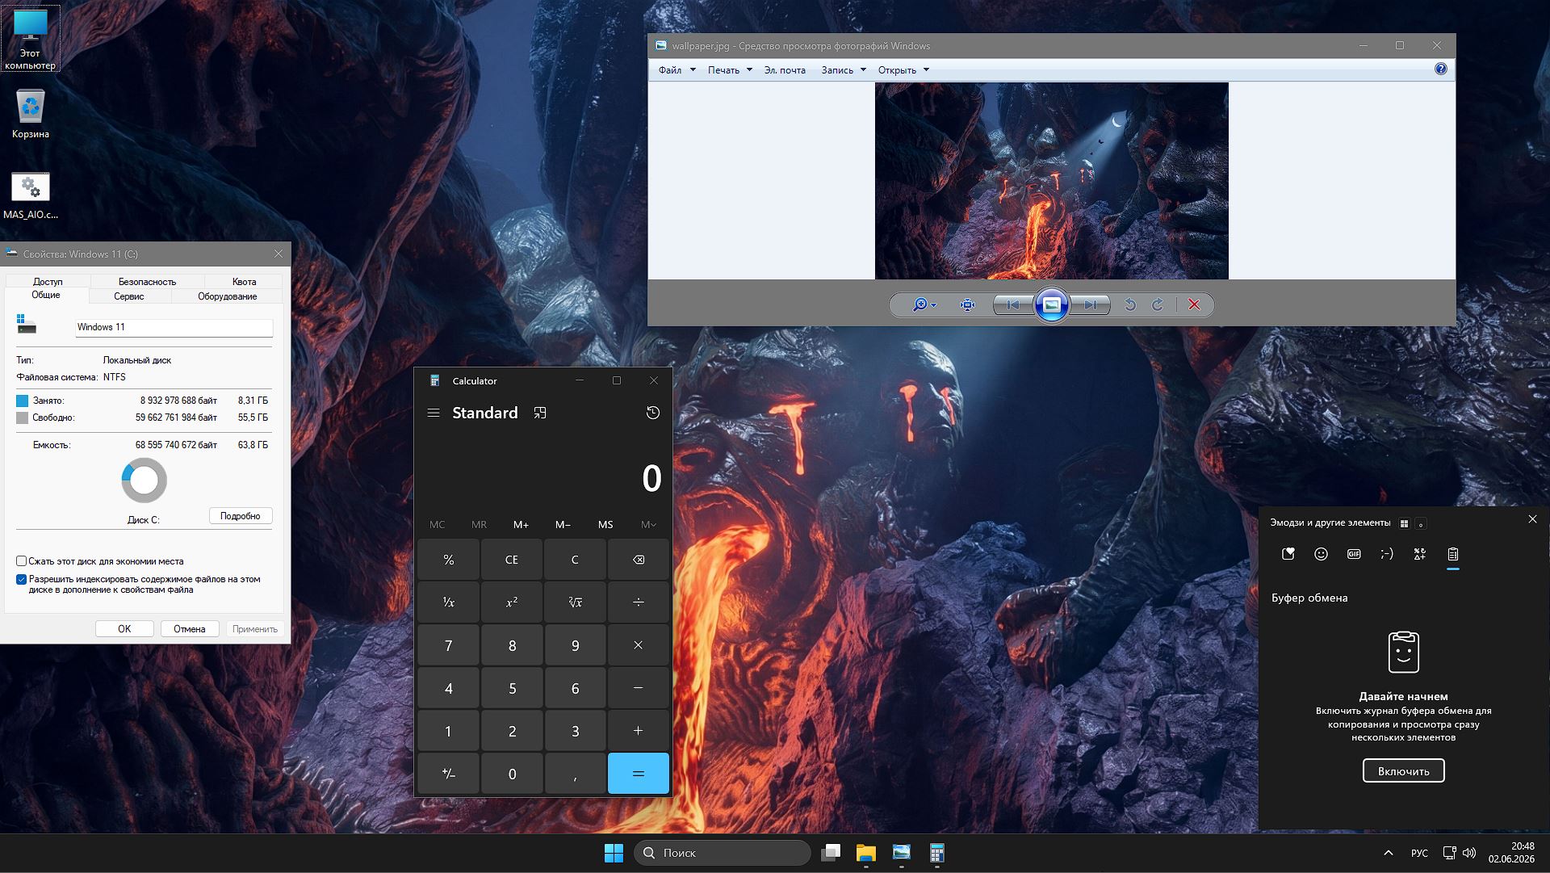This screenshot has height=873, width=1550.
Task: Click the M- memory subtract button
Action: 563,525
